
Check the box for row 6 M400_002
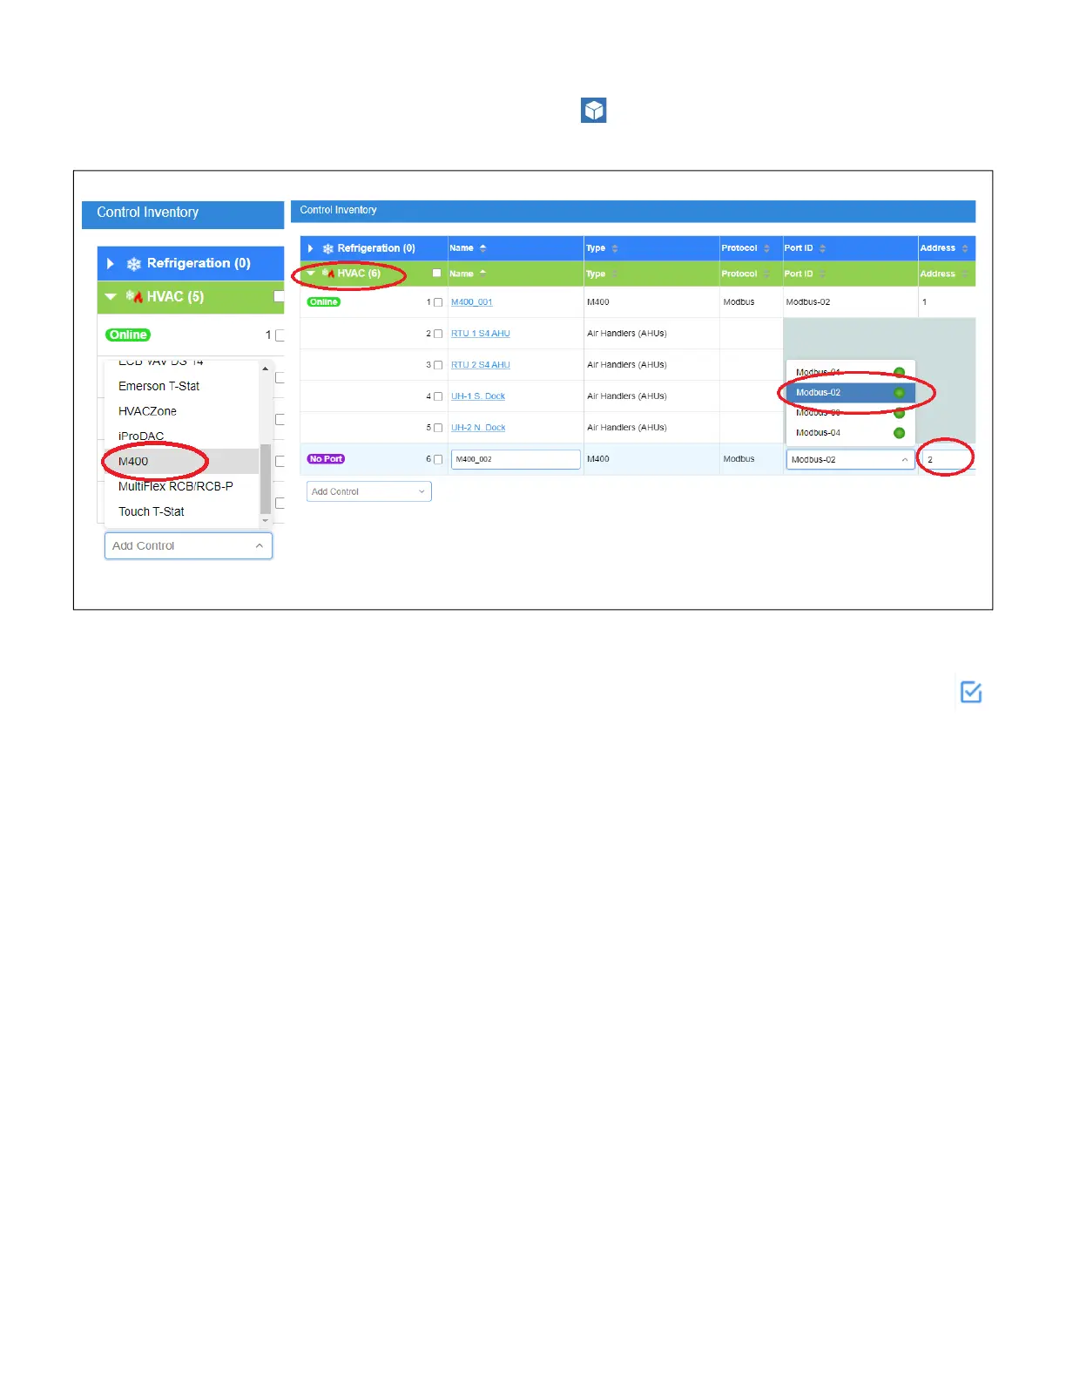tap(438, 459)
